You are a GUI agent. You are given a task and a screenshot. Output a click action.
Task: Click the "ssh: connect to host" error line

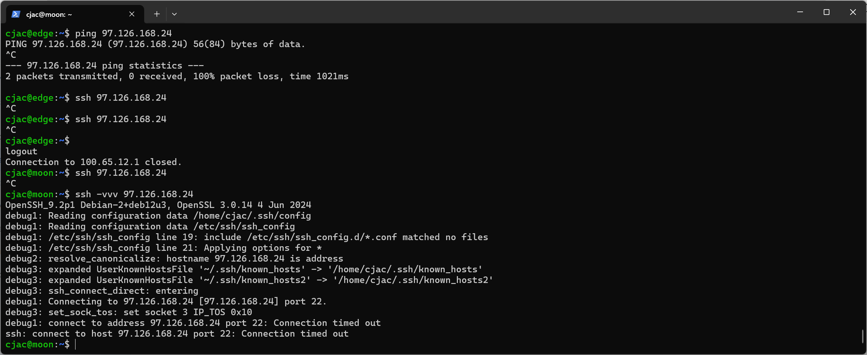coord(177,334)
